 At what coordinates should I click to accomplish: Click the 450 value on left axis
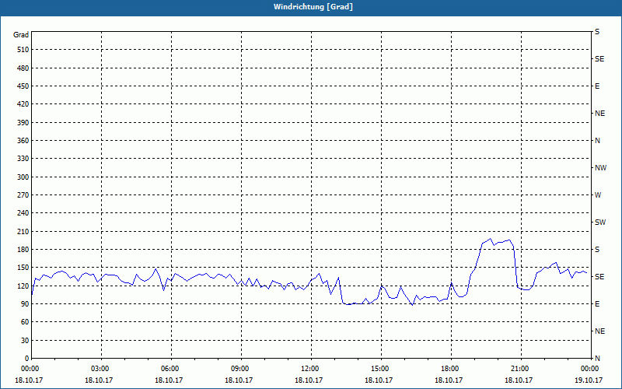(23, 86)
